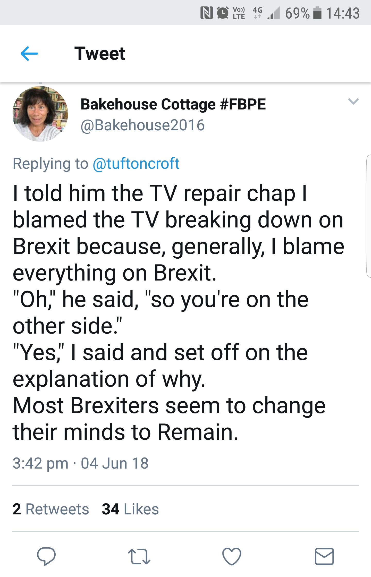371x577 pixels.
Task: Tap the Bakehouse Cottage #FBPE display name
Action: tap(173, 104)
